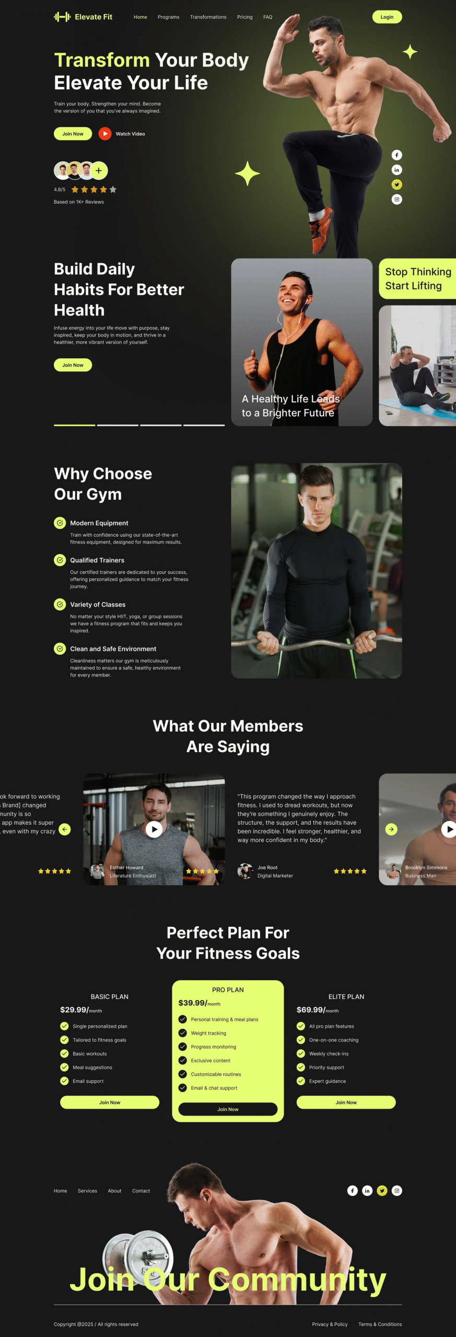Viewport: 456px width, 1337px height.
Task: Select the second slider progress bar segment
Action: pyautogui.click(x=118, y=425)
